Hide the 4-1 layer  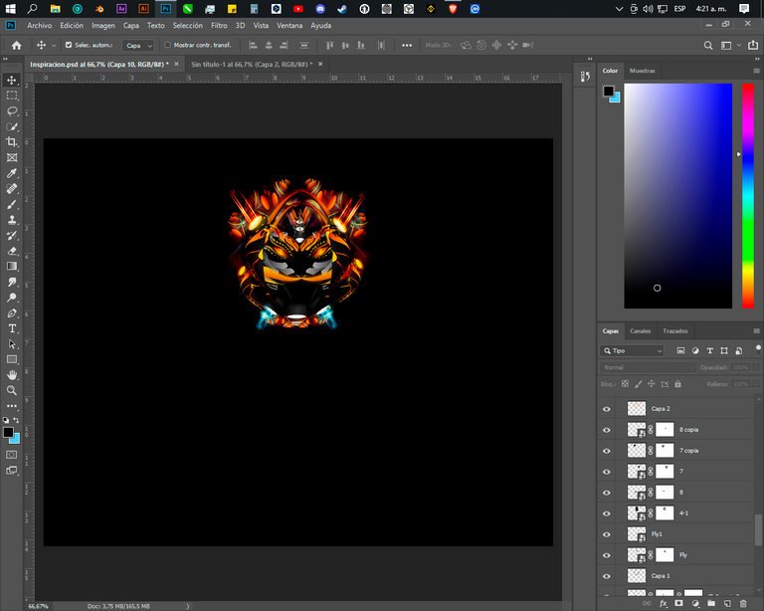pos(607,513)
